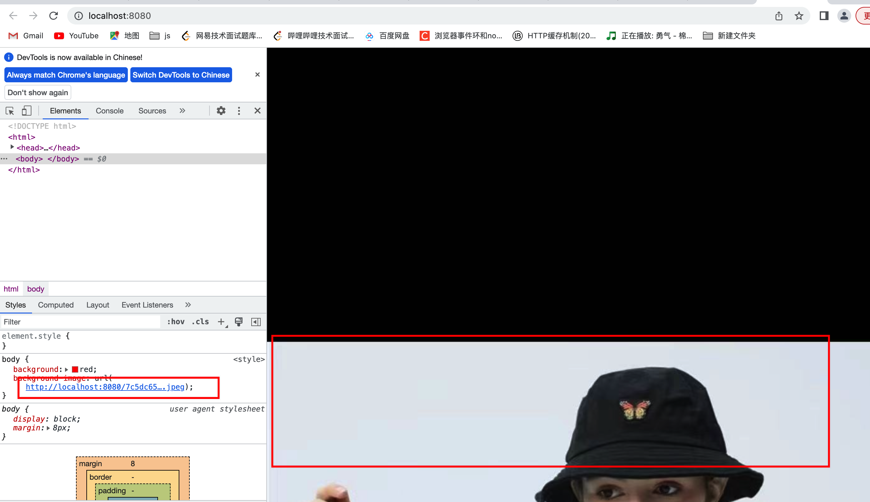
Task: Switch to the Event Listeners tab
Action: [147, 305]
